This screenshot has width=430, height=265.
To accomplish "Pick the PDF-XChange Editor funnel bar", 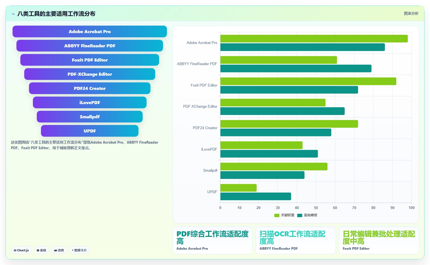I will (x=90, y=74).
